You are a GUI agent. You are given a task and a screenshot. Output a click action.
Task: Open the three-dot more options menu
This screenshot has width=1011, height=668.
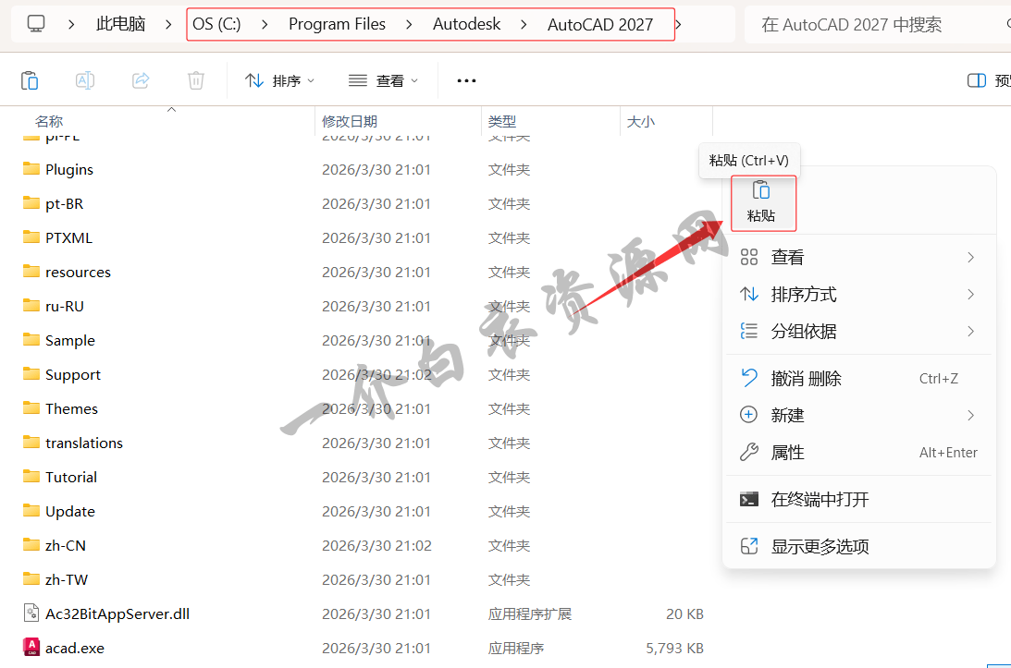tap(466, 80)
